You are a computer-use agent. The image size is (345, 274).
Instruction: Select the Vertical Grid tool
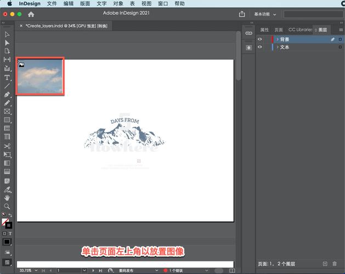pyautogui.click(x=7, y=137)
